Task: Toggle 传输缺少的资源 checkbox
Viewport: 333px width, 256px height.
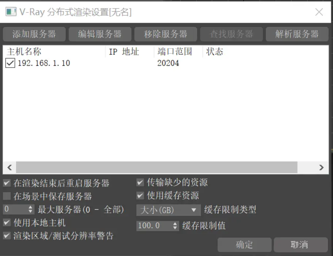Action: (x=140, y=182)
